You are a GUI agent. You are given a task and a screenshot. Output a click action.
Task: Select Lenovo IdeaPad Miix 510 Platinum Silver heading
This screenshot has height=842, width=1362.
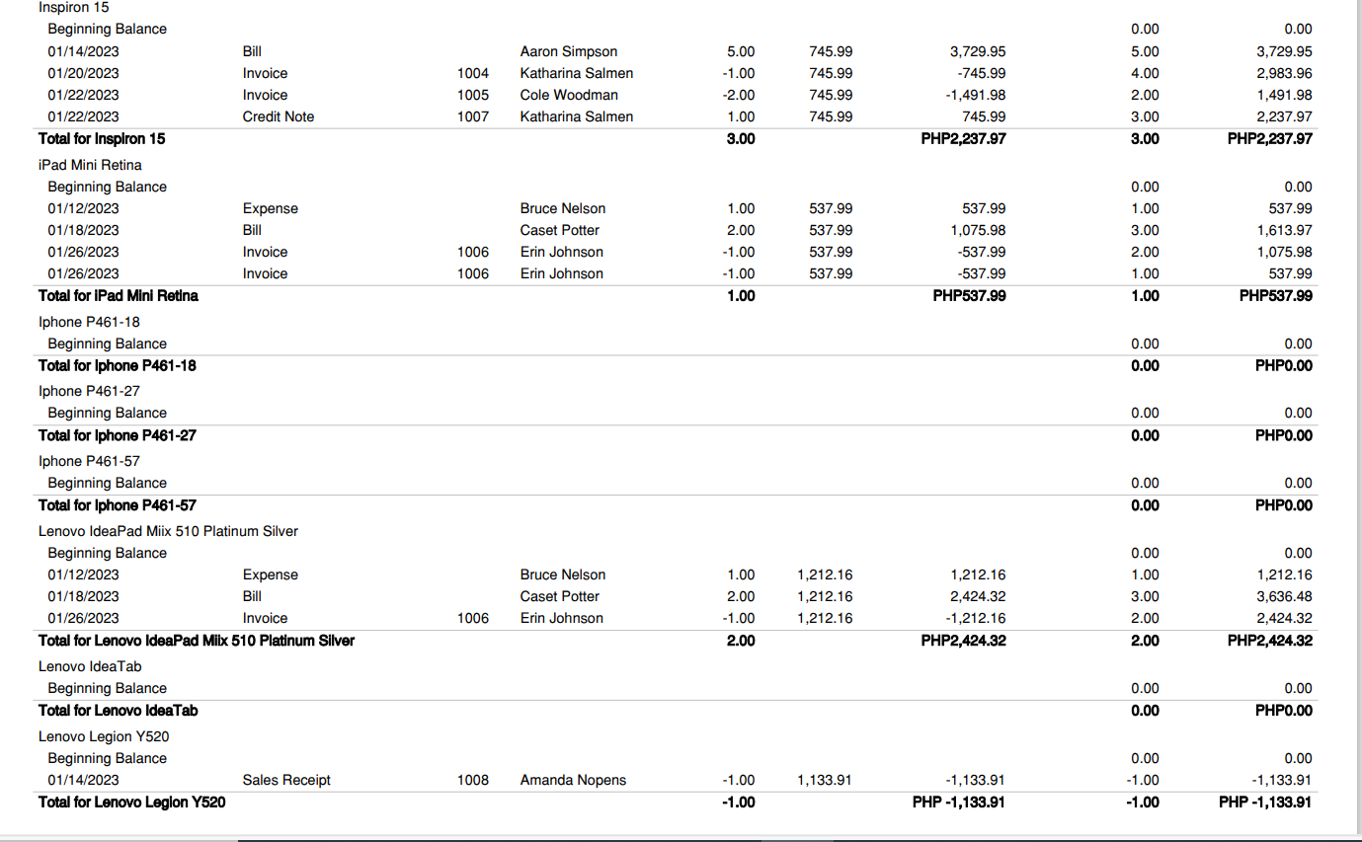coord(168,531)
